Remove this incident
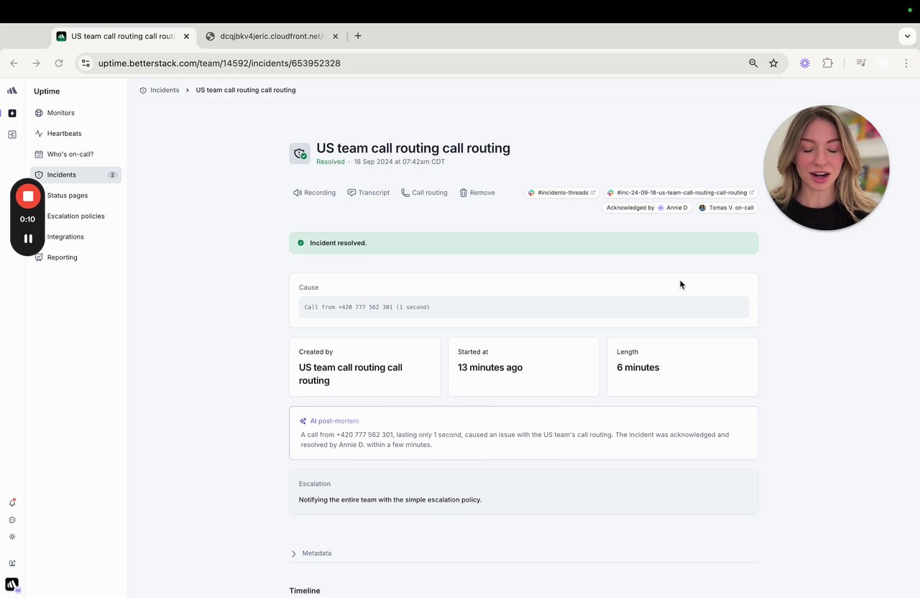920x598 pixels. [x=477, y=193]
